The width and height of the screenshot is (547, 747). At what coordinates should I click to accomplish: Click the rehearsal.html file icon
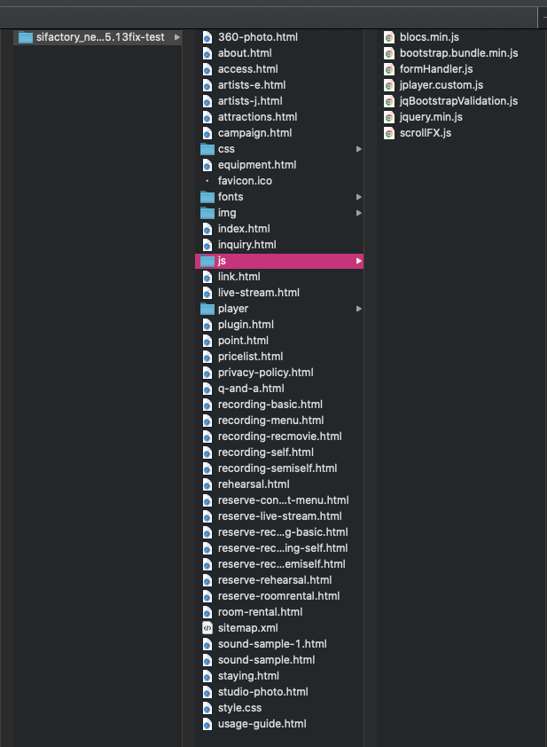pos(207,484)
